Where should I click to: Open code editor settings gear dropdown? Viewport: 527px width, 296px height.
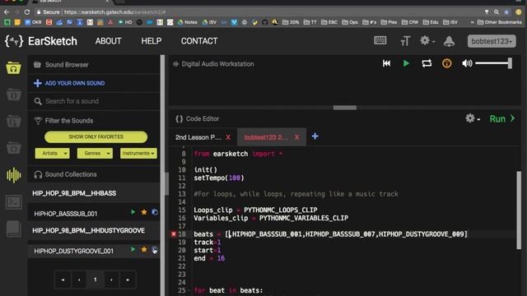(x=473, y=118)
